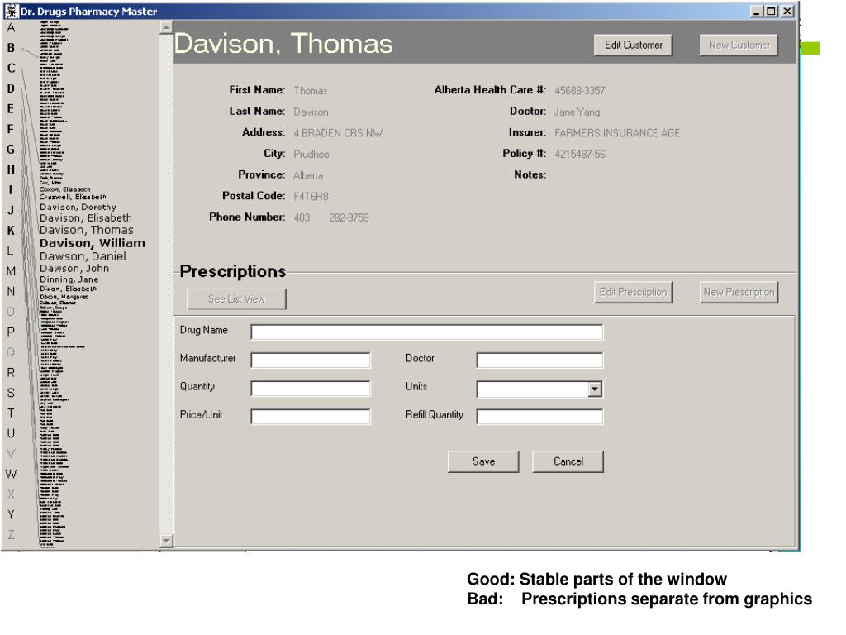Jump to letter Y in the index
Image resolution: width=846 pixels, height=635 pixels.
coord(11,515)
